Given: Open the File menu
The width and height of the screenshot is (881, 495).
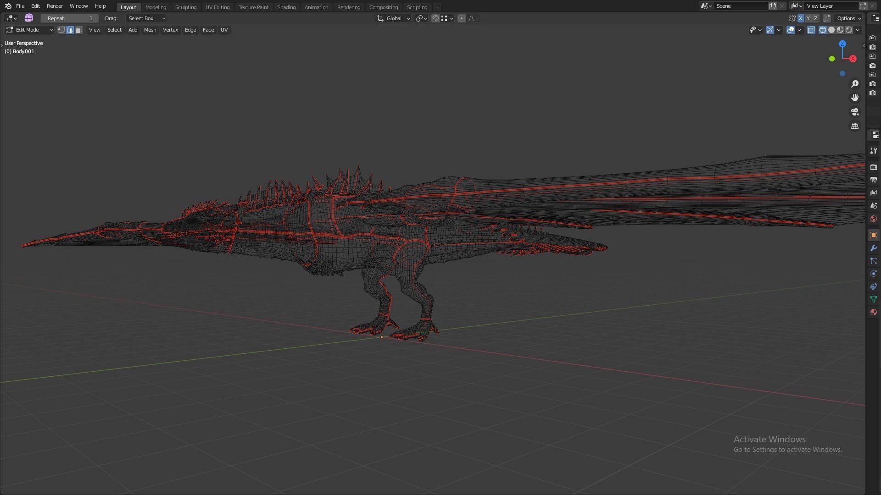Looking at the screenshot, I should (x=20, y=6).
